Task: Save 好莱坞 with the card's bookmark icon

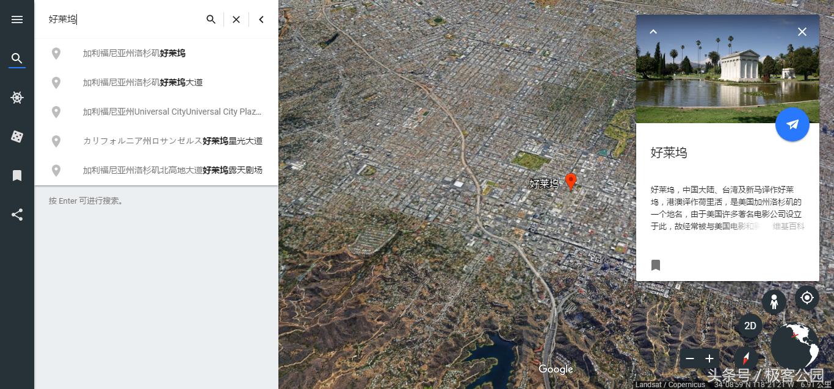Action: [x=656, y=265]
